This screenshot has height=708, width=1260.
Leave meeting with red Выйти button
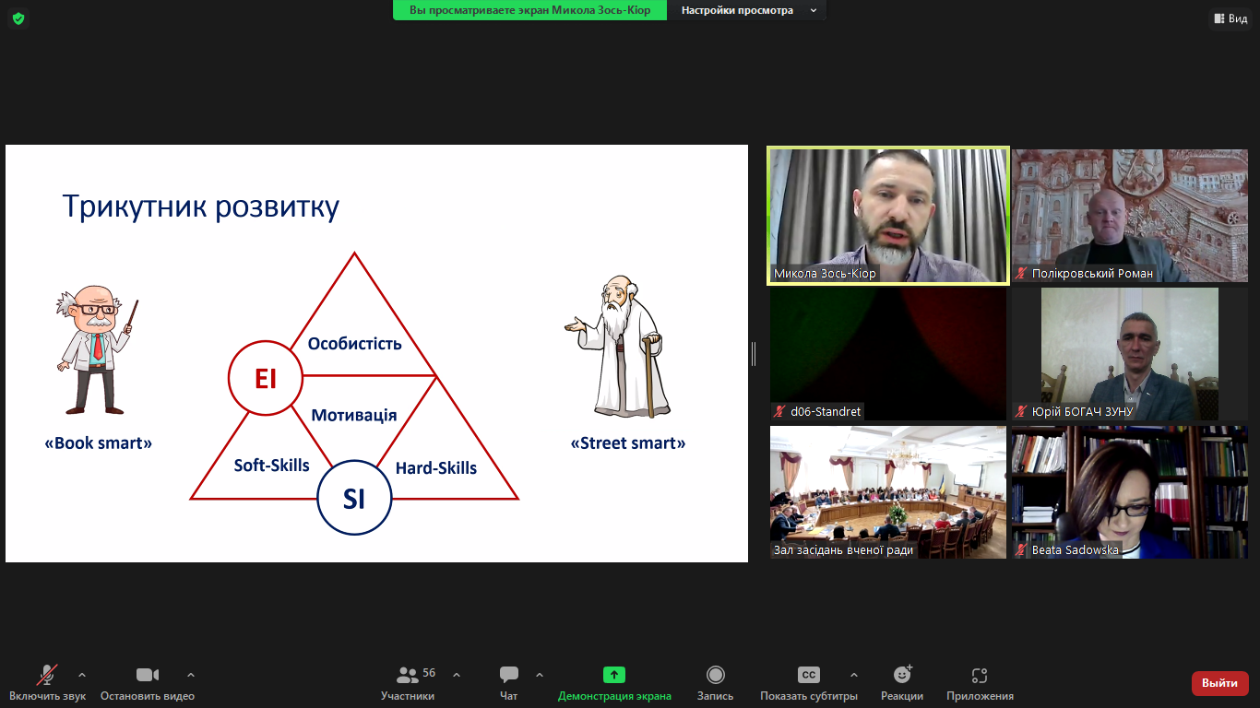(x=1220, y=683)
